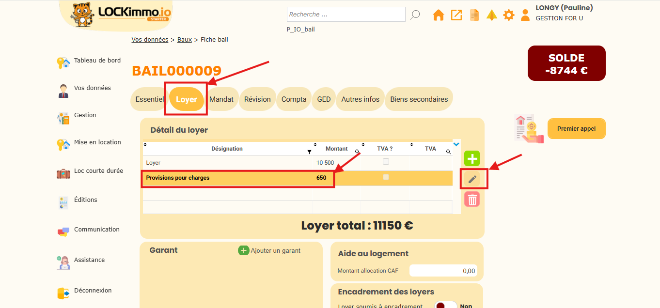The image size is (660, 308).
Task: Expand table options with blue chevron
Action: [456, 144]
